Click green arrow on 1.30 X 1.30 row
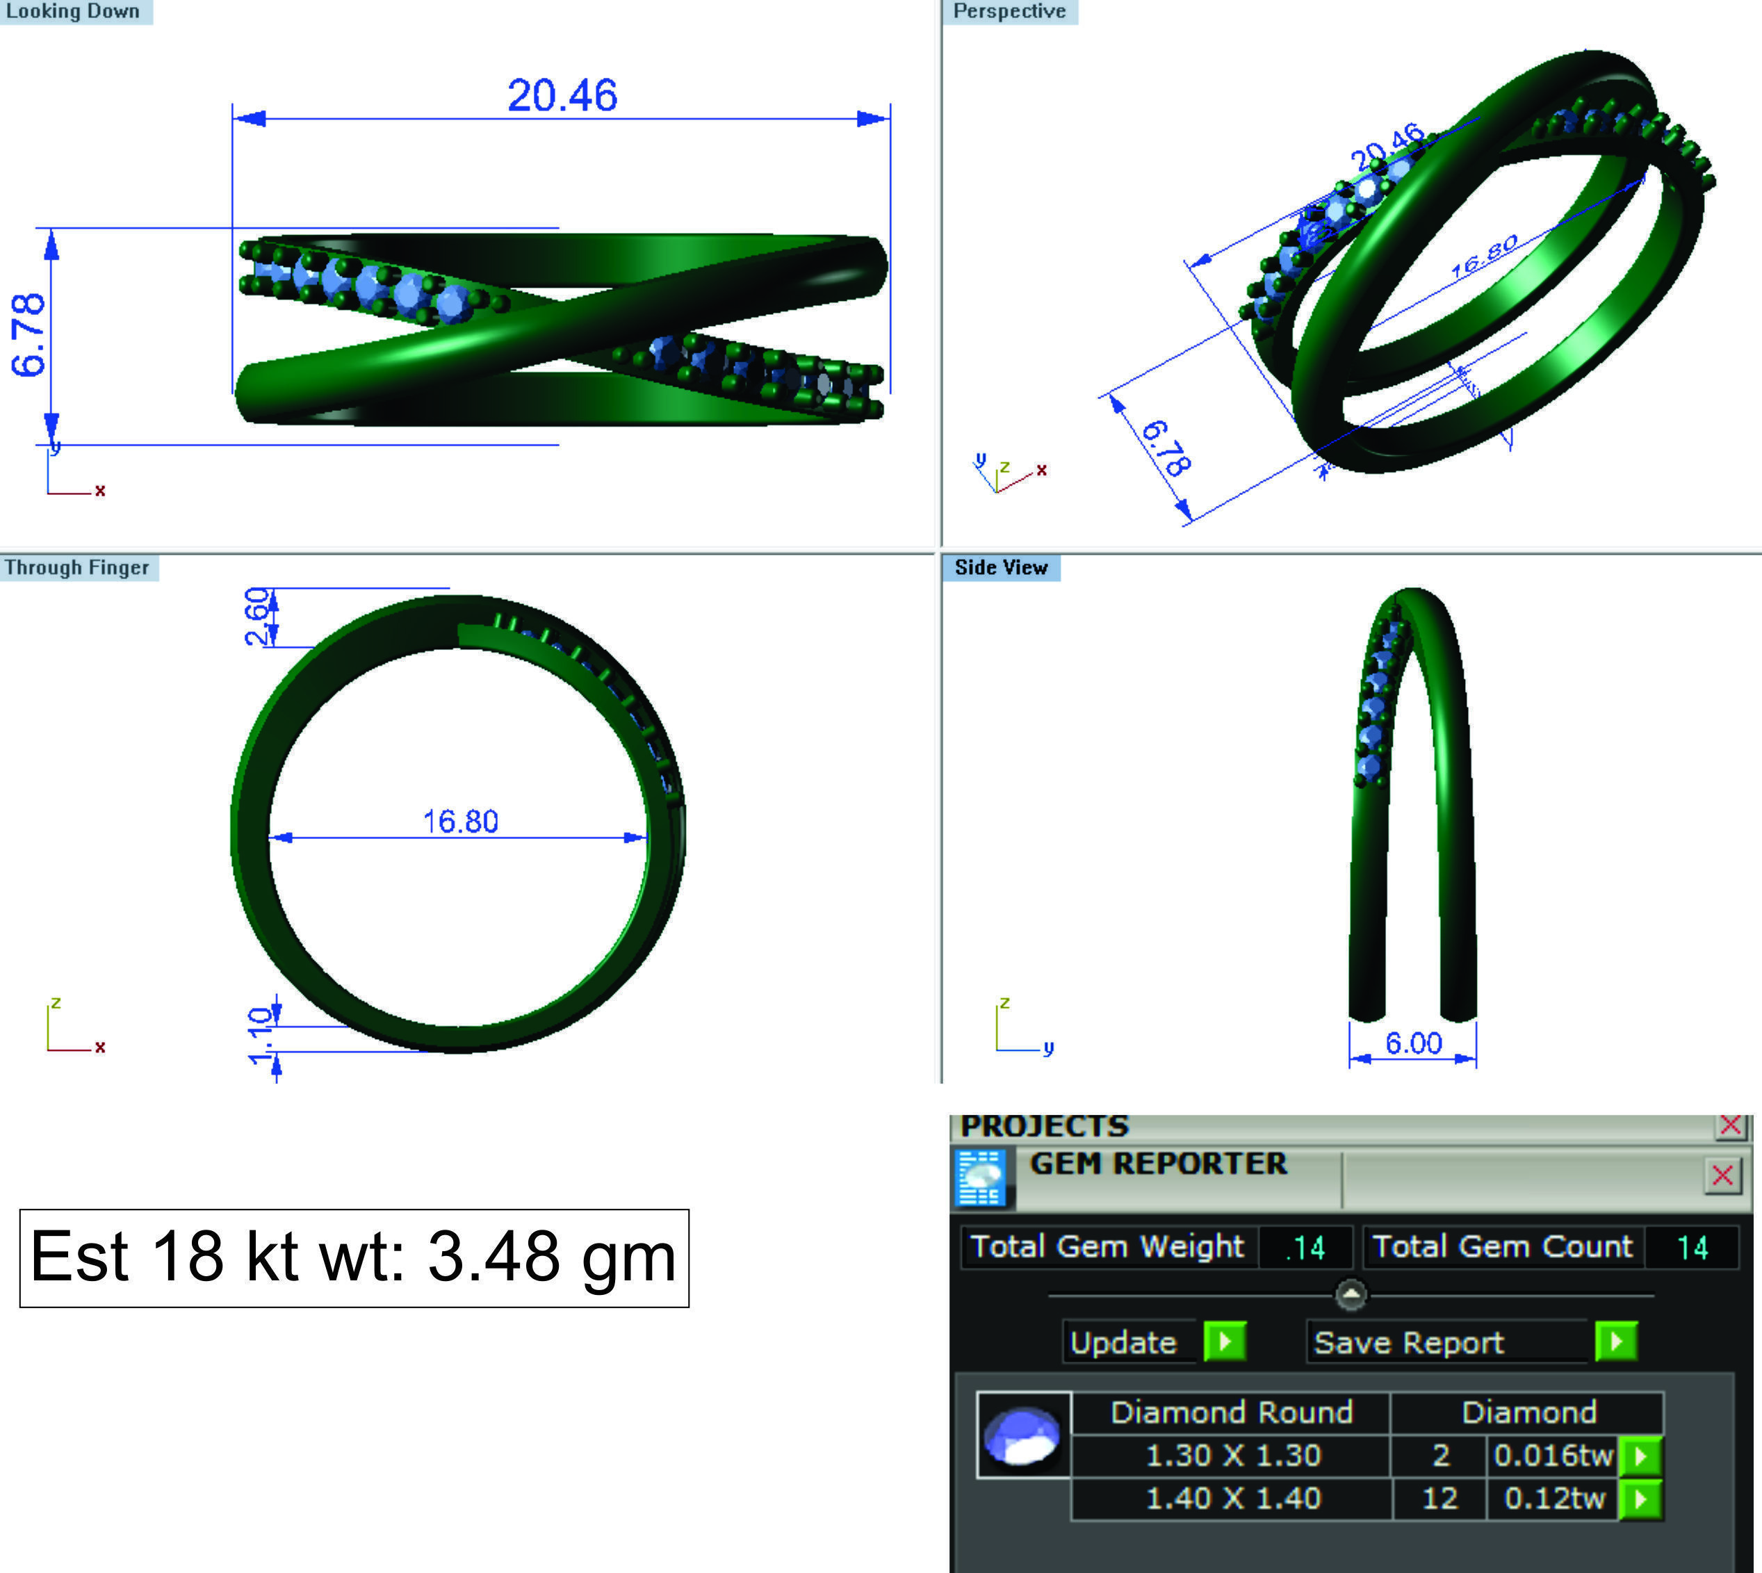 click(1640, 1456)
